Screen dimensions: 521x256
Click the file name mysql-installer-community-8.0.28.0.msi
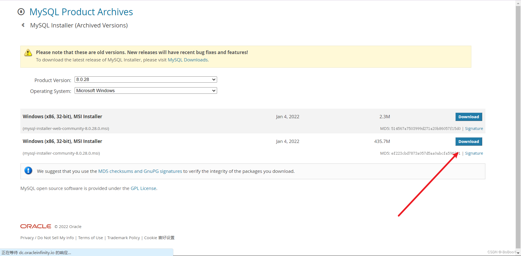tap(61, 153)
